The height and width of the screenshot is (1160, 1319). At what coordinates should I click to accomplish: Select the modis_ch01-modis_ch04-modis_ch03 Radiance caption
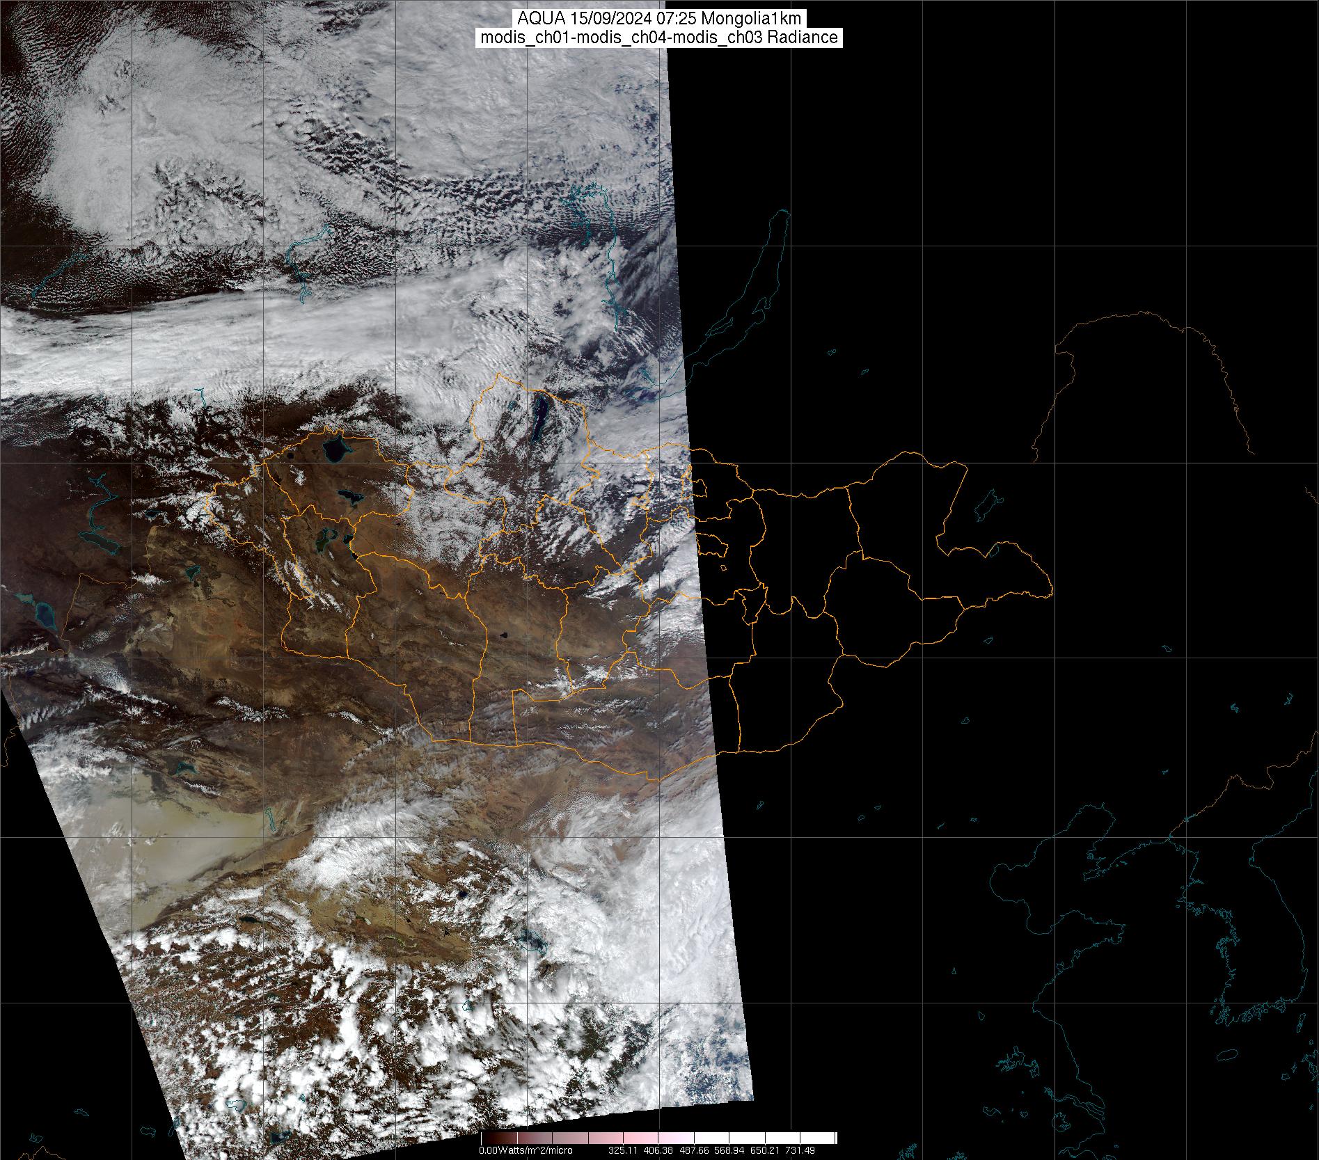(659, 38)
